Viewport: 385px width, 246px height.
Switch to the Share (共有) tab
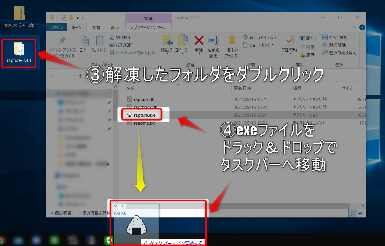(96, 27)
